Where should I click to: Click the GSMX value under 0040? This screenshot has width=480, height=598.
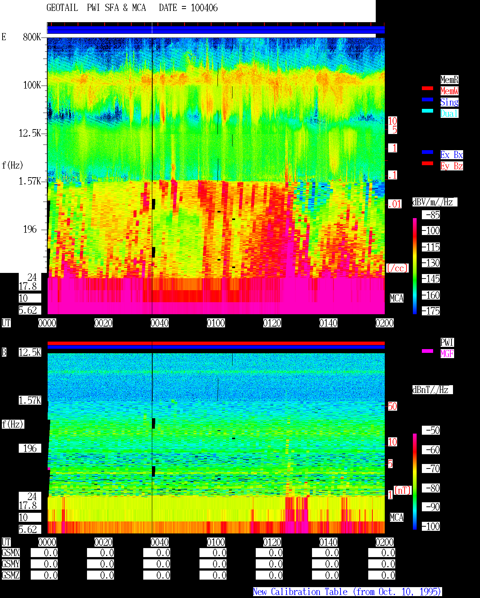[157, 553]
